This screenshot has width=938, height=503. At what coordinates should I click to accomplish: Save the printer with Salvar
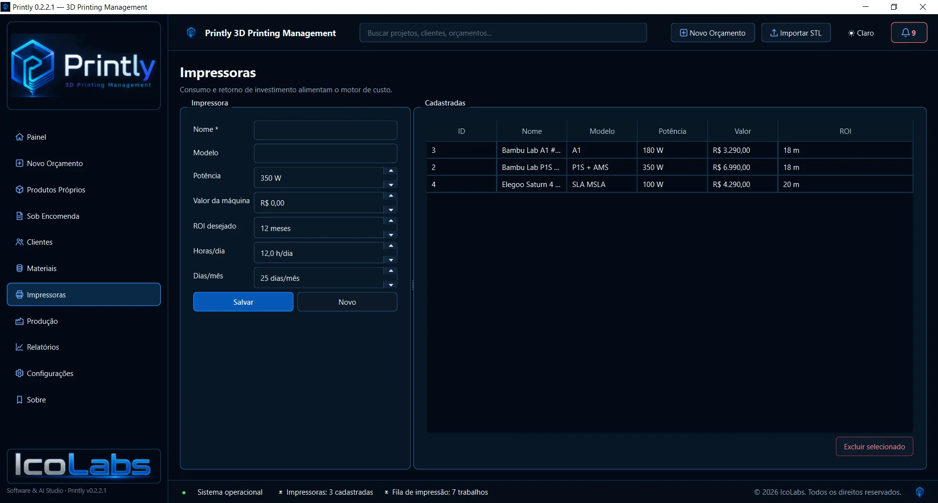(x=243, y=302)
